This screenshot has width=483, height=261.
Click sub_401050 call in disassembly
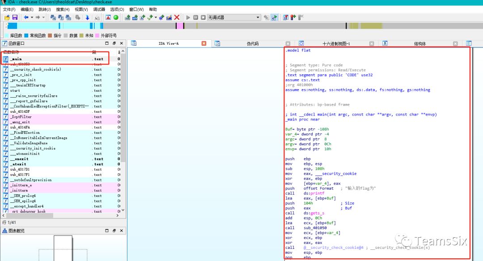pyautogui.click(x=315, y=228)
